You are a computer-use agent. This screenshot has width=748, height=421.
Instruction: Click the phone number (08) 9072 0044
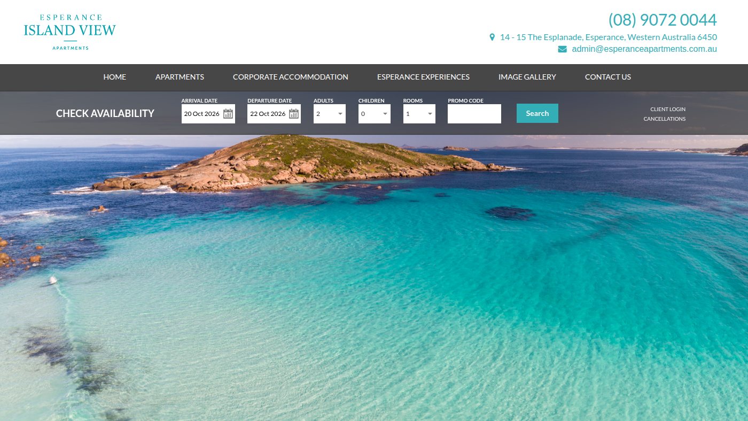pos(663,20)
